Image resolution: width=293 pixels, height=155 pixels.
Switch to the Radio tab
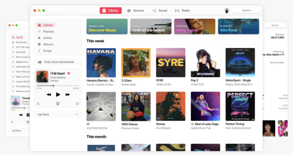[182, 11]
